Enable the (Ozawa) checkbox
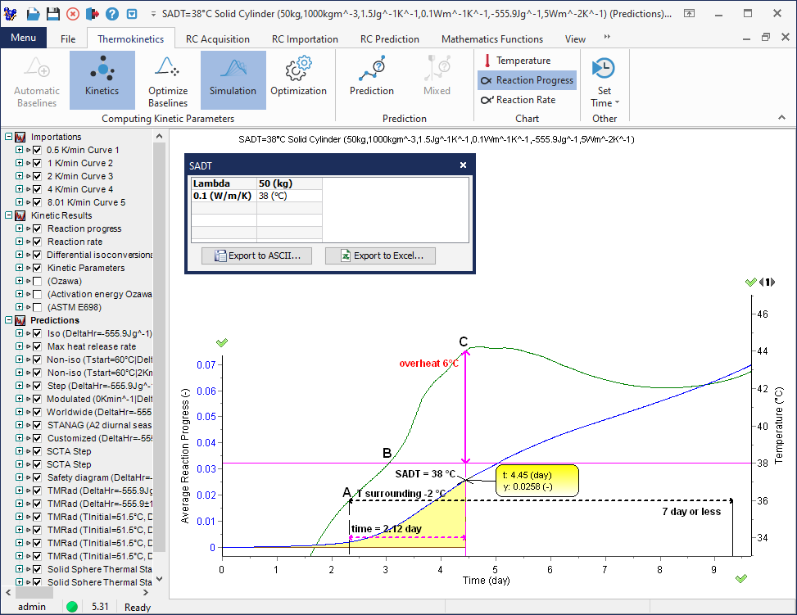 click(37, 281)
